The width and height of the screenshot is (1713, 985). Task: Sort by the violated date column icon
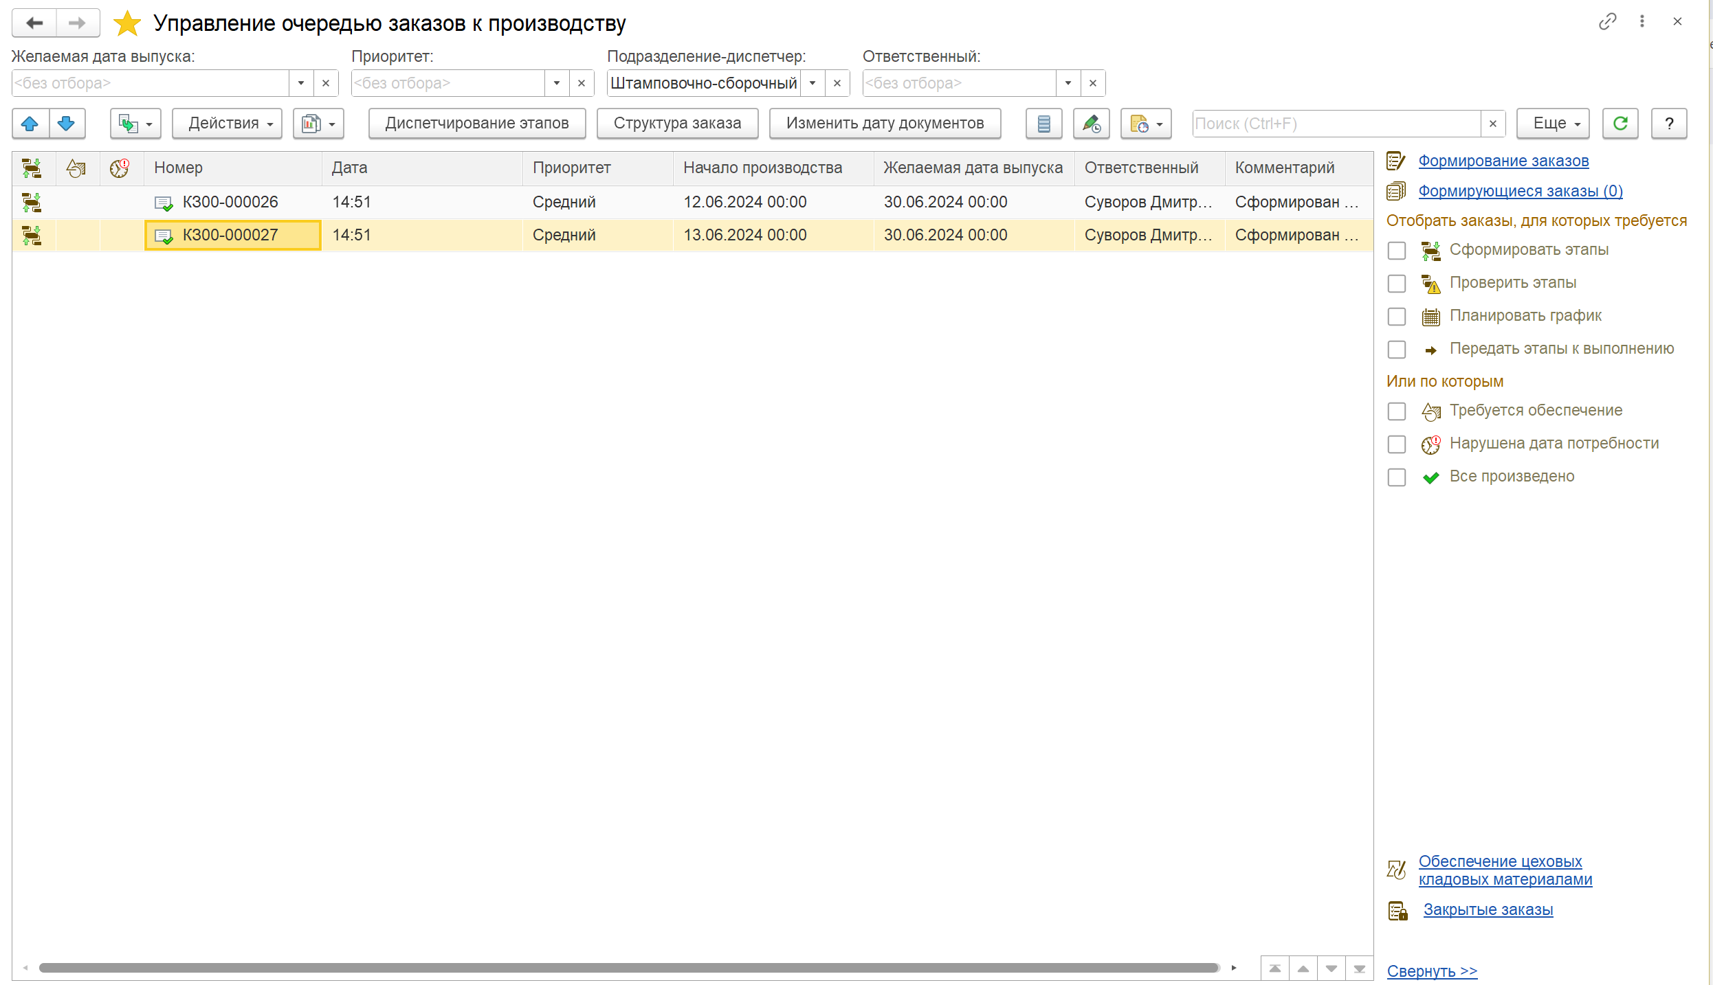[x=120, y=168]
